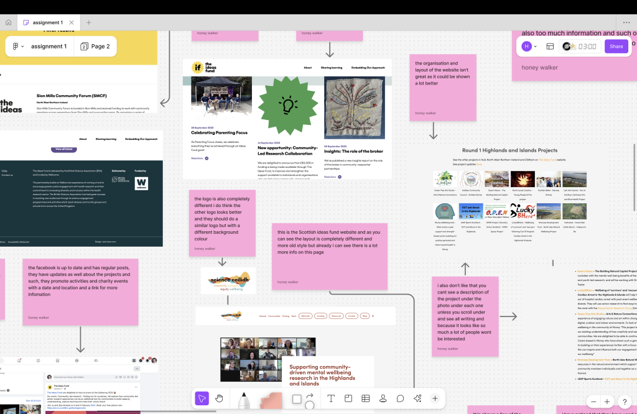The height and width of the screenshot is (414, 637).
Task: Open the Stamp tool
Action: (x=383, y=398)
